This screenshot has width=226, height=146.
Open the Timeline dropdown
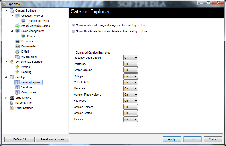pyautogui.click(x=130, y=119)
